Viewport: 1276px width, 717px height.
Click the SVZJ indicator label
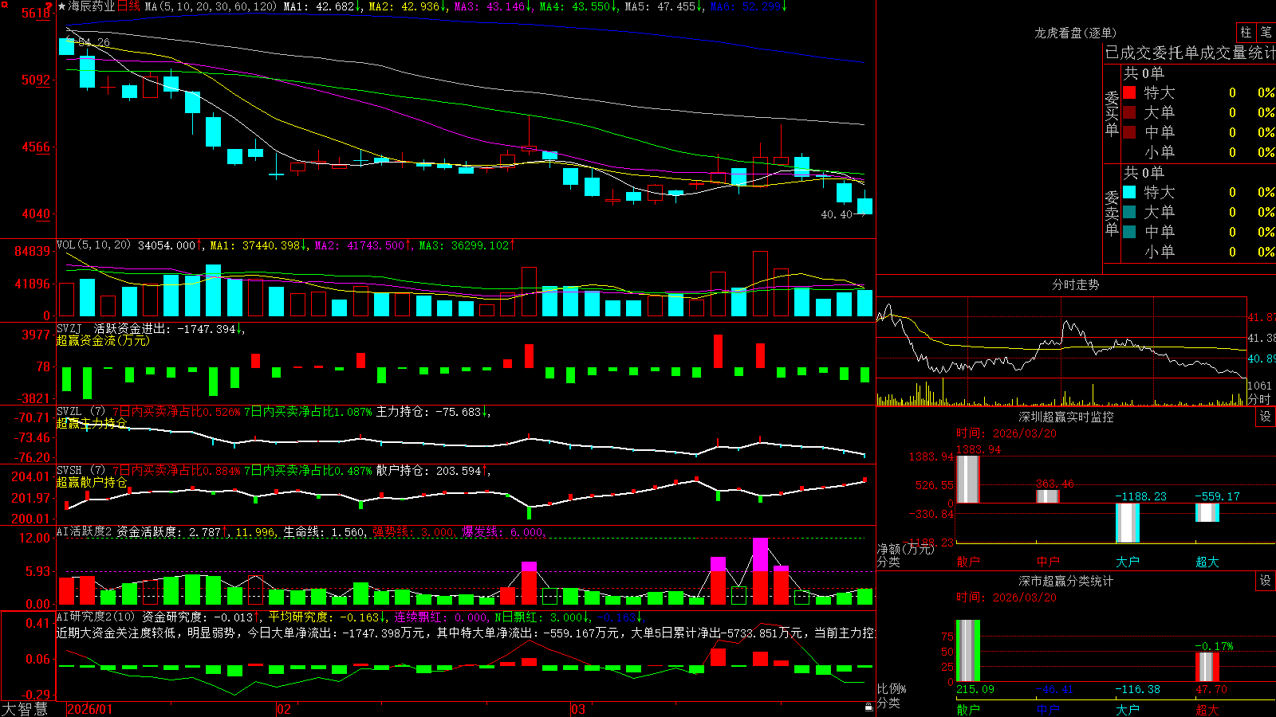[69, 328]
